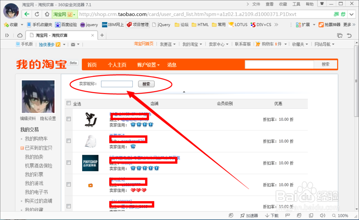
Task: Click the mail icon on the personal toolbar
Action: pyautogui.click(x=73, y=44)
